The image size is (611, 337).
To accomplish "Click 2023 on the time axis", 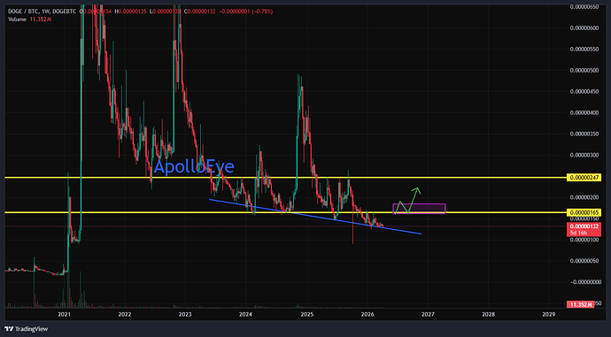I will coord(185,314).
